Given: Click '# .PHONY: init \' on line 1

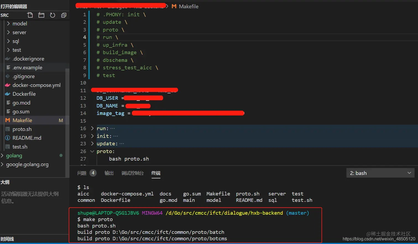Looking at the screenshot, I should (x=121, y=14).
